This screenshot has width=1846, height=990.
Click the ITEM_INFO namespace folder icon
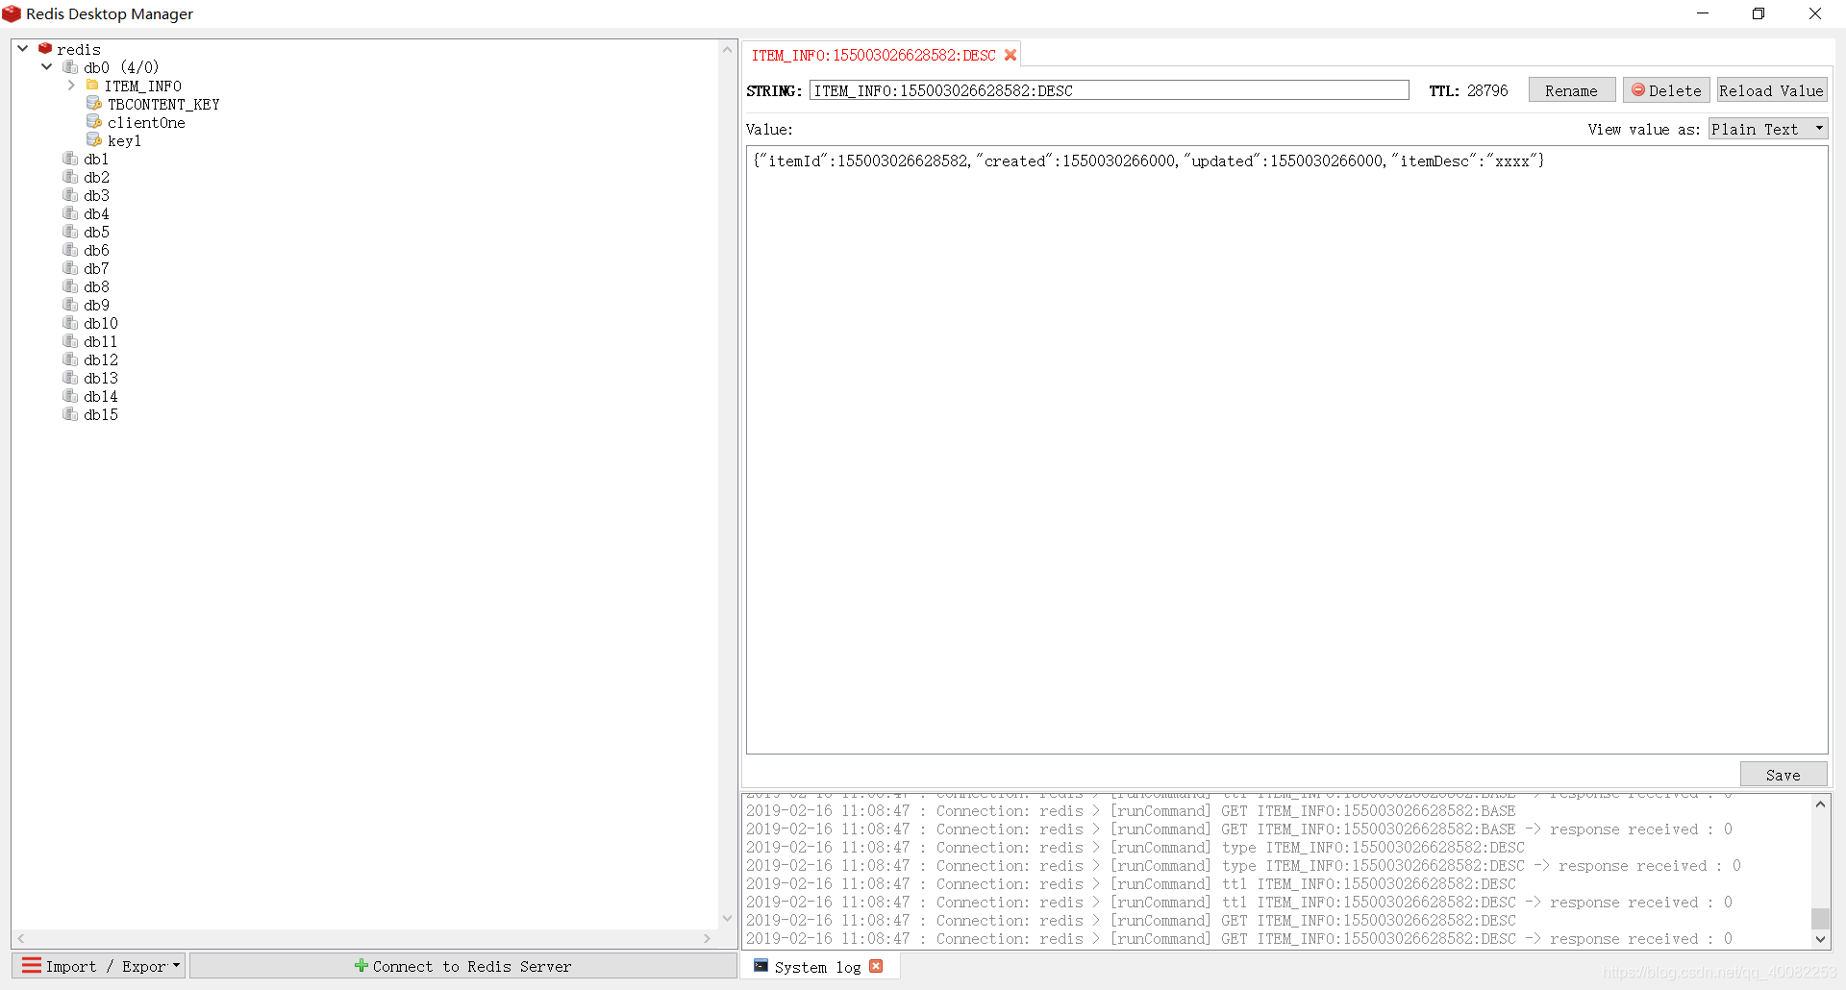tap(92, 85)
